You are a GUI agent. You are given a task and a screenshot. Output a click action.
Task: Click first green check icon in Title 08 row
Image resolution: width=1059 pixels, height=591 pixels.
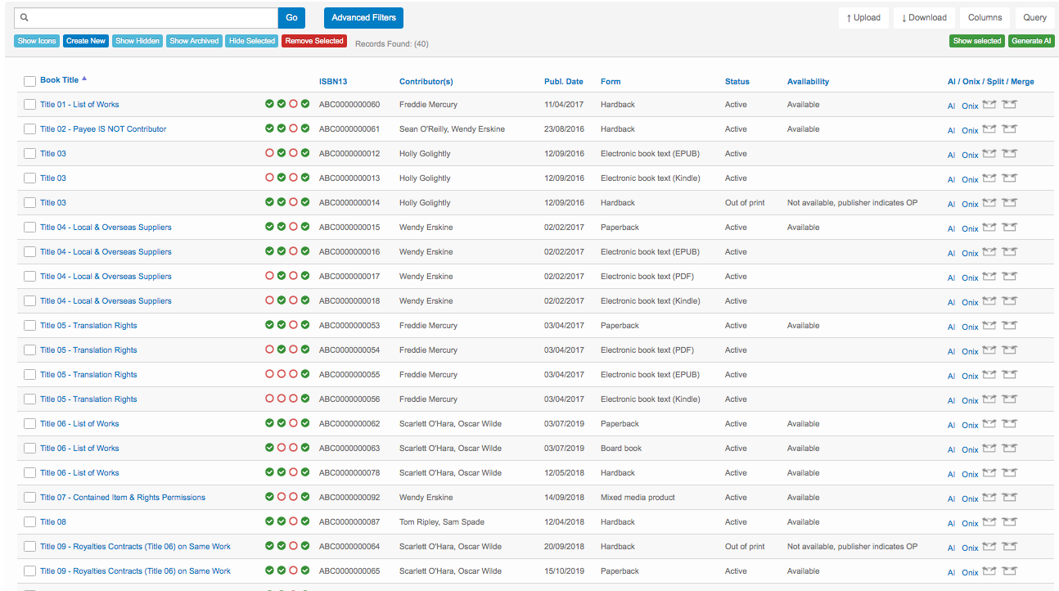[x=269, y=521]
